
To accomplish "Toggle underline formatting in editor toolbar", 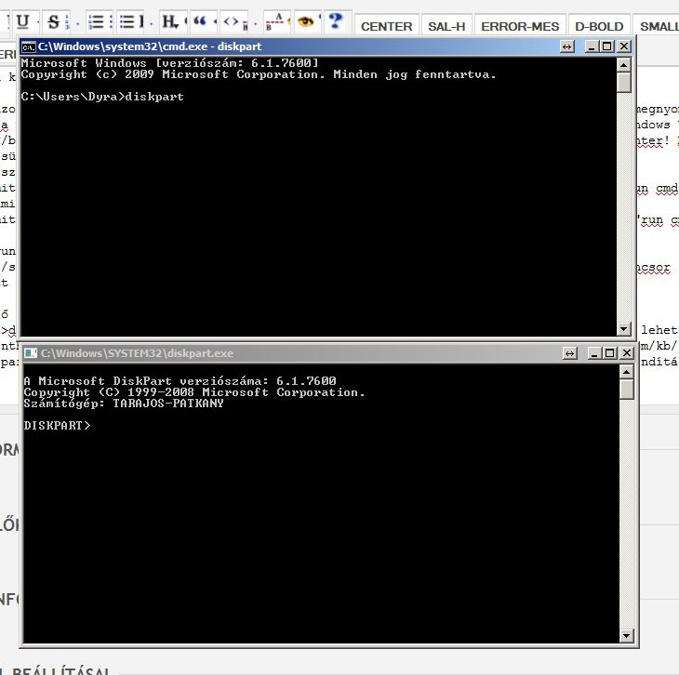I will tap(23, 21).
